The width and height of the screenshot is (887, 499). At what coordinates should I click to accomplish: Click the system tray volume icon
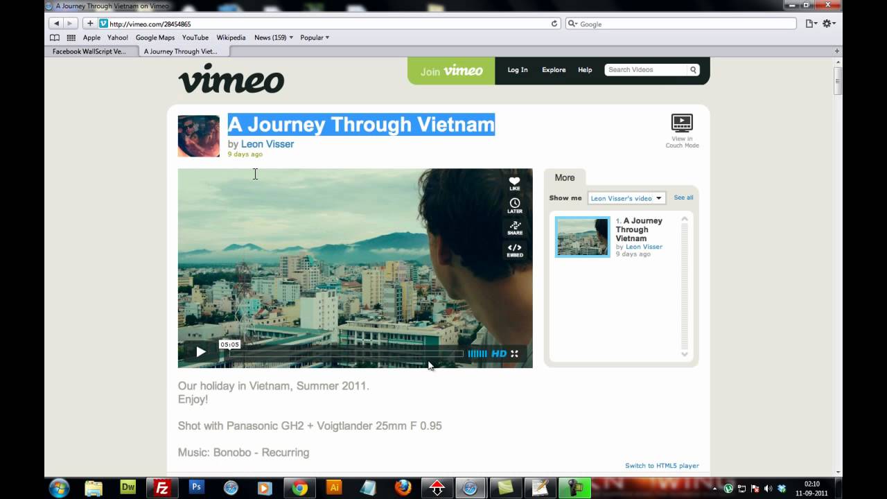[768, 488]
